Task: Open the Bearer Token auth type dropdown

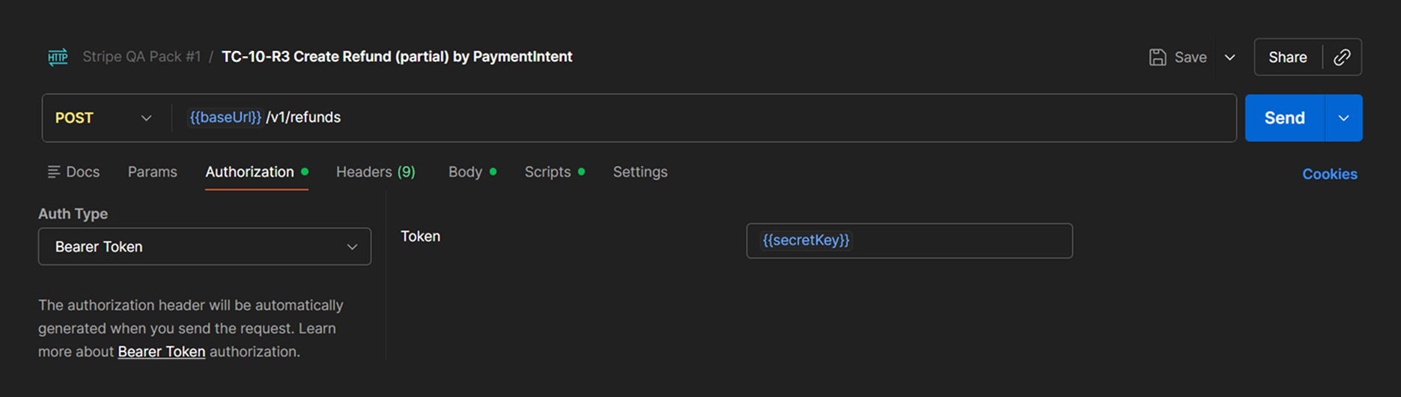Action: coord(204,246)
